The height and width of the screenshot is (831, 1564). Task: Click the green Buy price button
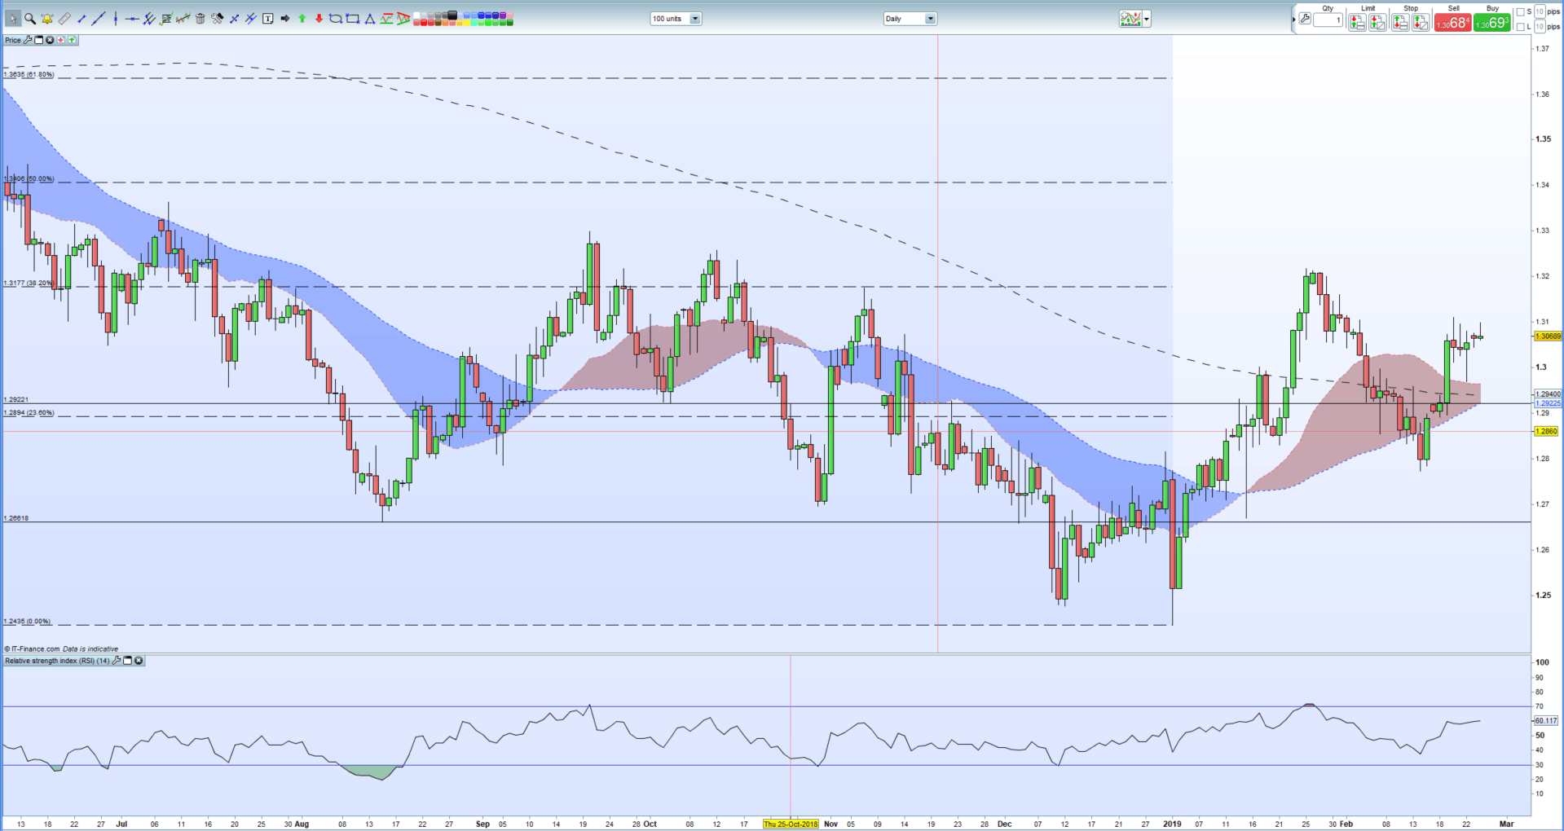pos(1492,22)
